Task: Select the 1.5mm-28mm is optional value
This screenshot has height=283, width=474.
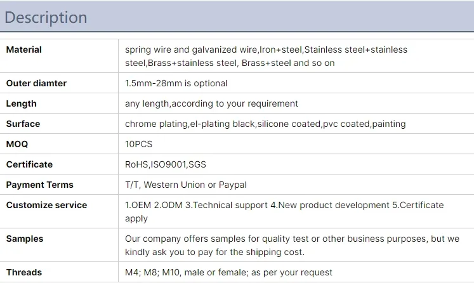Action: point(176,83)
